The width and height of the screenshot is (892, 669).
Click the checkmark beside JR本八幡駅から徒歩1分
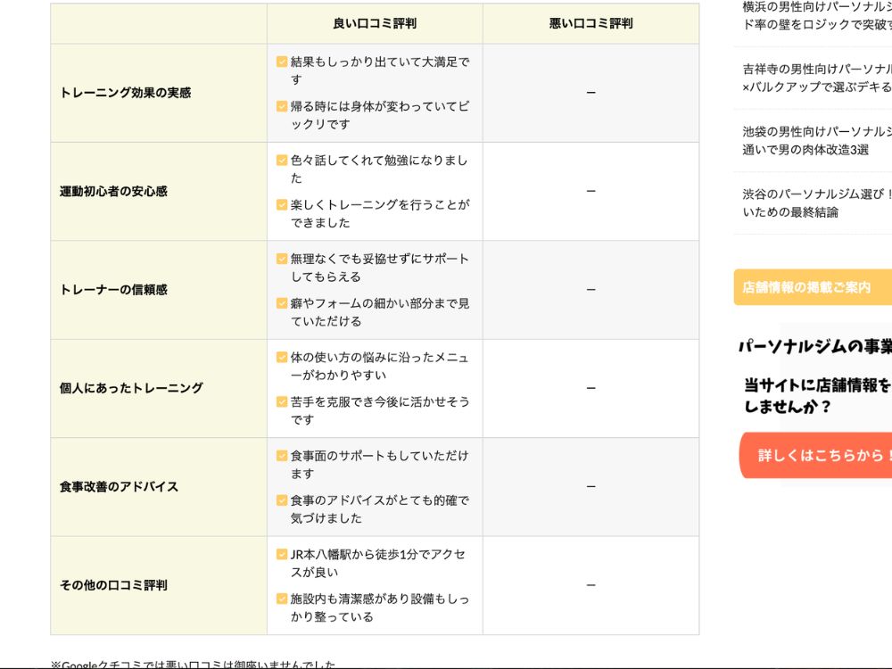coord(282,555)
